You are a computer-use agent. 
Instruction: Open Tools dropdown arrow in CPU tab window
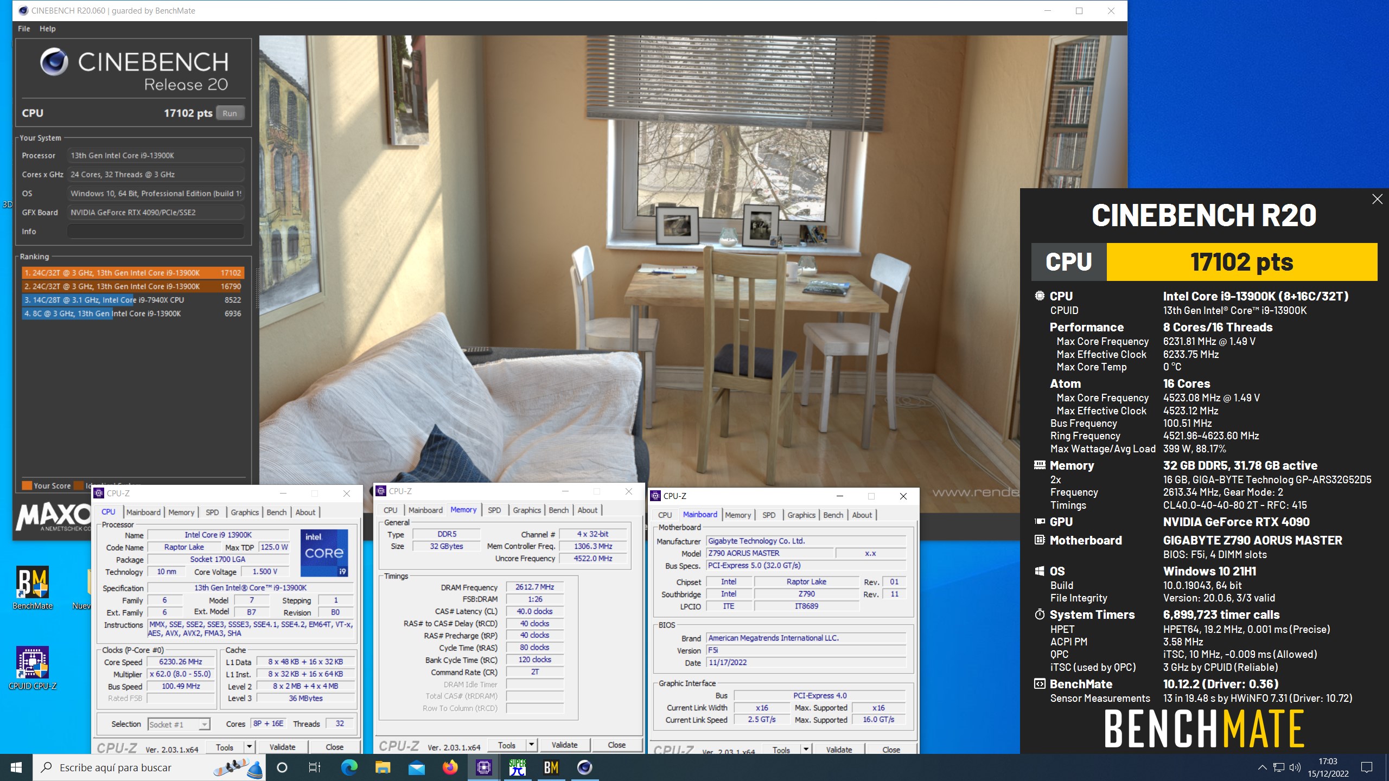[249, 747]
